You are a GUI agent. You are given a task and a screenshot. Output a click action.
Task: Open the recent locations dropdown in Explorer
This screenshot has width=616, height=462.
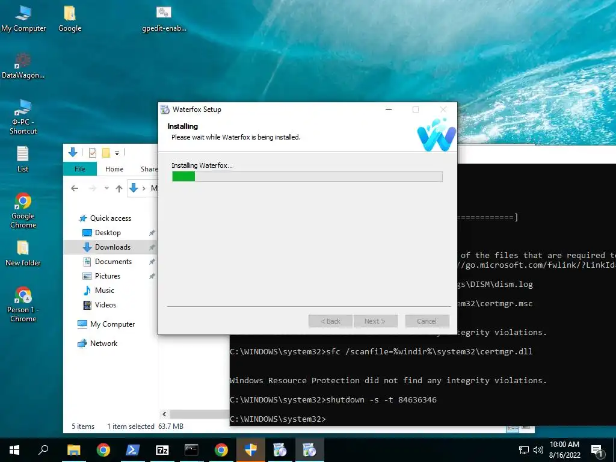point(106,188)
